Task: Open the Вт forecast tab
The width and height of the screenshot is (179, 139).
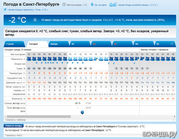Action: (165, 44)
